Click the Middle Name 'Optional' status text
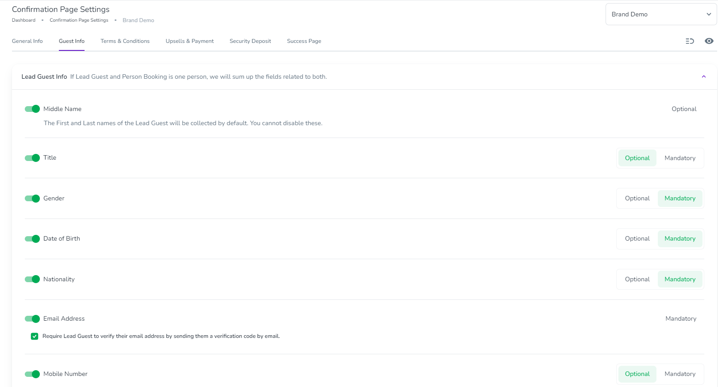This screenshot has height=387, width=718. tap(684, 109)
